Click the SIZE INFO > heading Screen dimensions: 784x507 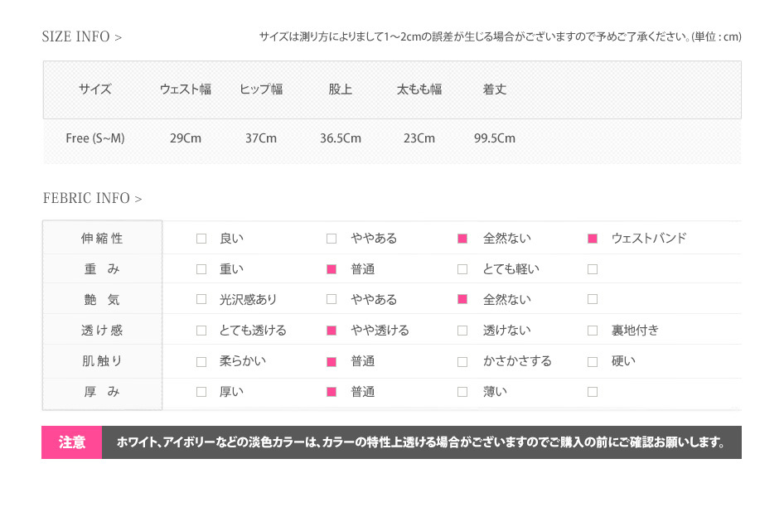(82, 36)
